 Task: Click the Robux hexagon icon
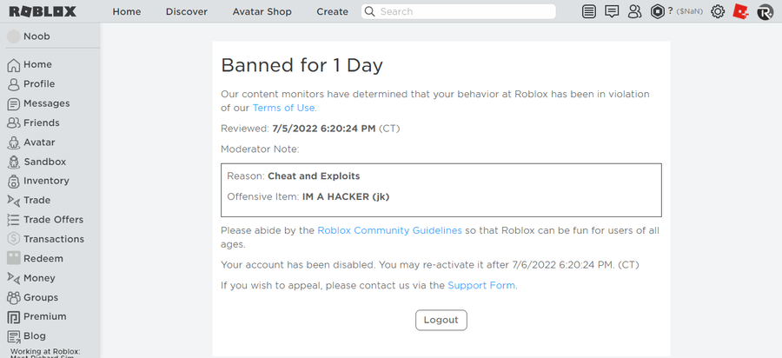[x=658, y=11]
